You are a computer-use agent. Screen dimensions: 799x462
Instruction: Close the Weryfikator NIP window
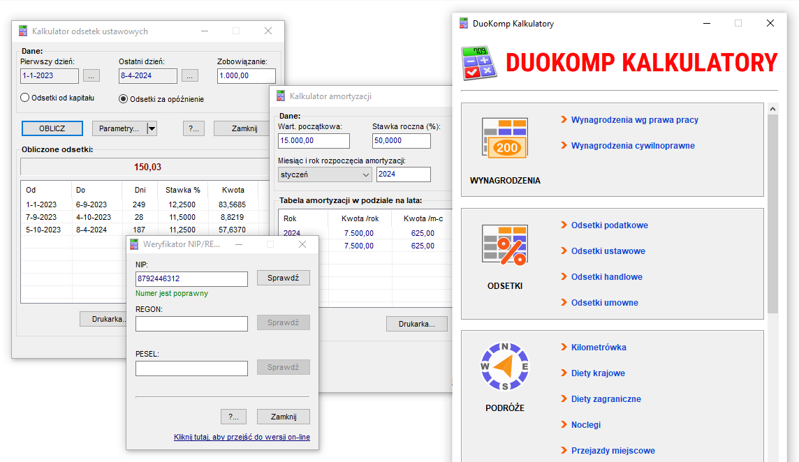[302, 244]
